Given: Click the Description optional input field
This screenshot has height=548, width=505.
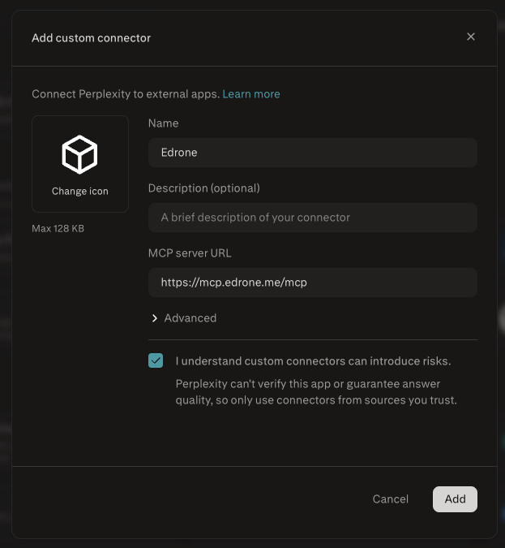Looking at the screenshot, I should tap(313, 218).
